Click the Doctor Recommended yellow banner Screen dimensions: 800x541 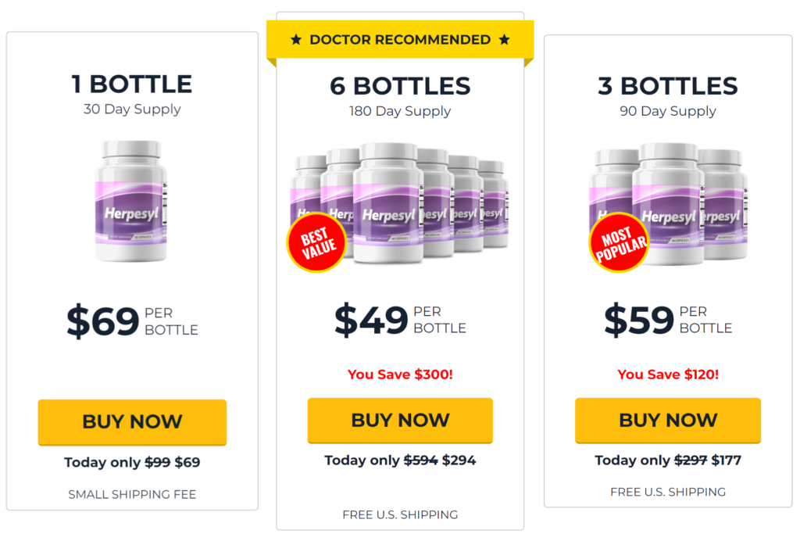[x=400, y=40]
